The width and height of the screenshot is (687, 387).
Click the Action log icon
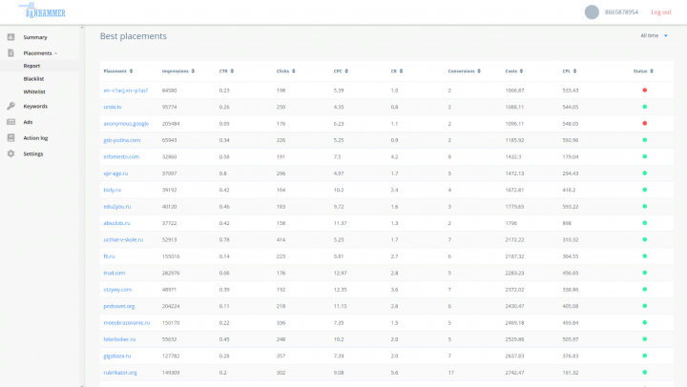[x=10, y=138]
